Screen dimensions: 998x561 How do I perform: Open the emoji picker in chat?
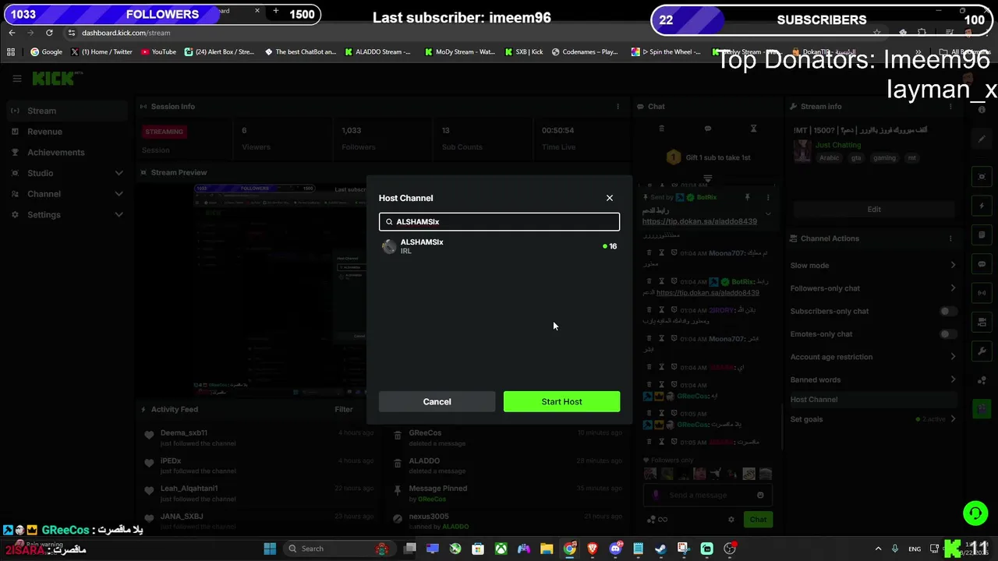[760, 495]
